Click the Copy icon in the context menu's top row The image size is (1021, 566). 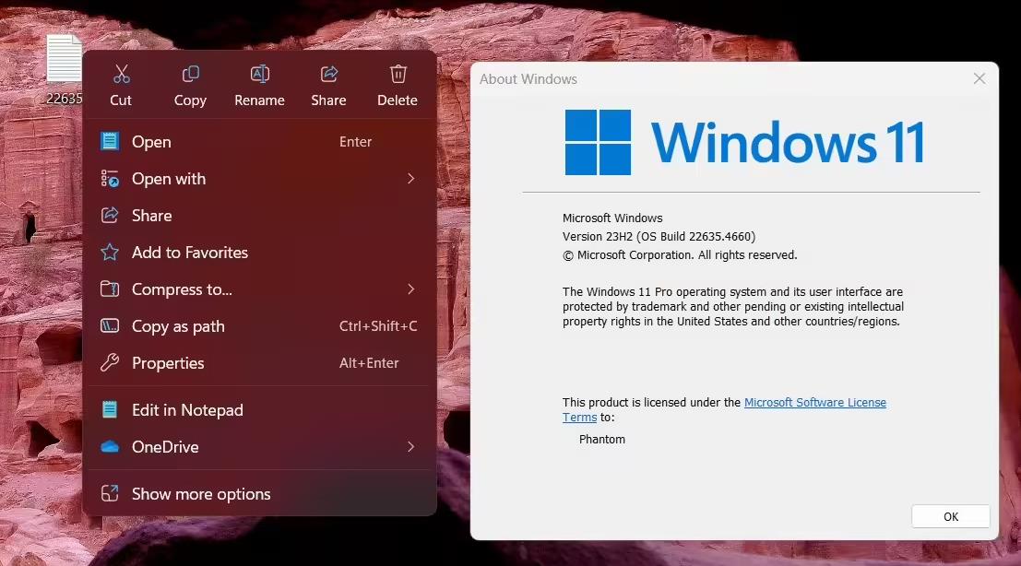tap(190, 74)
